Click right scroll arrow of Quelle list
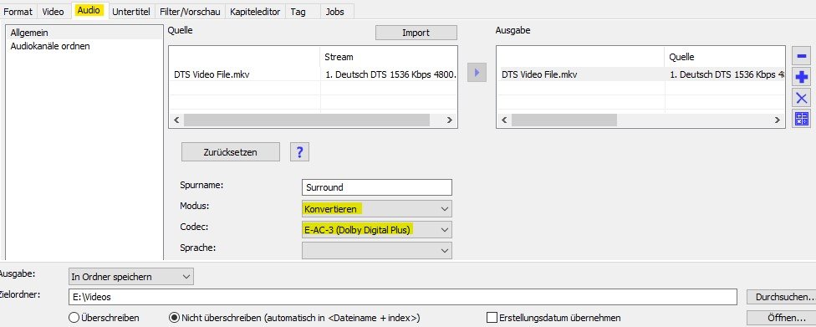This screenshot has width=816, height=327. (450, 120)
